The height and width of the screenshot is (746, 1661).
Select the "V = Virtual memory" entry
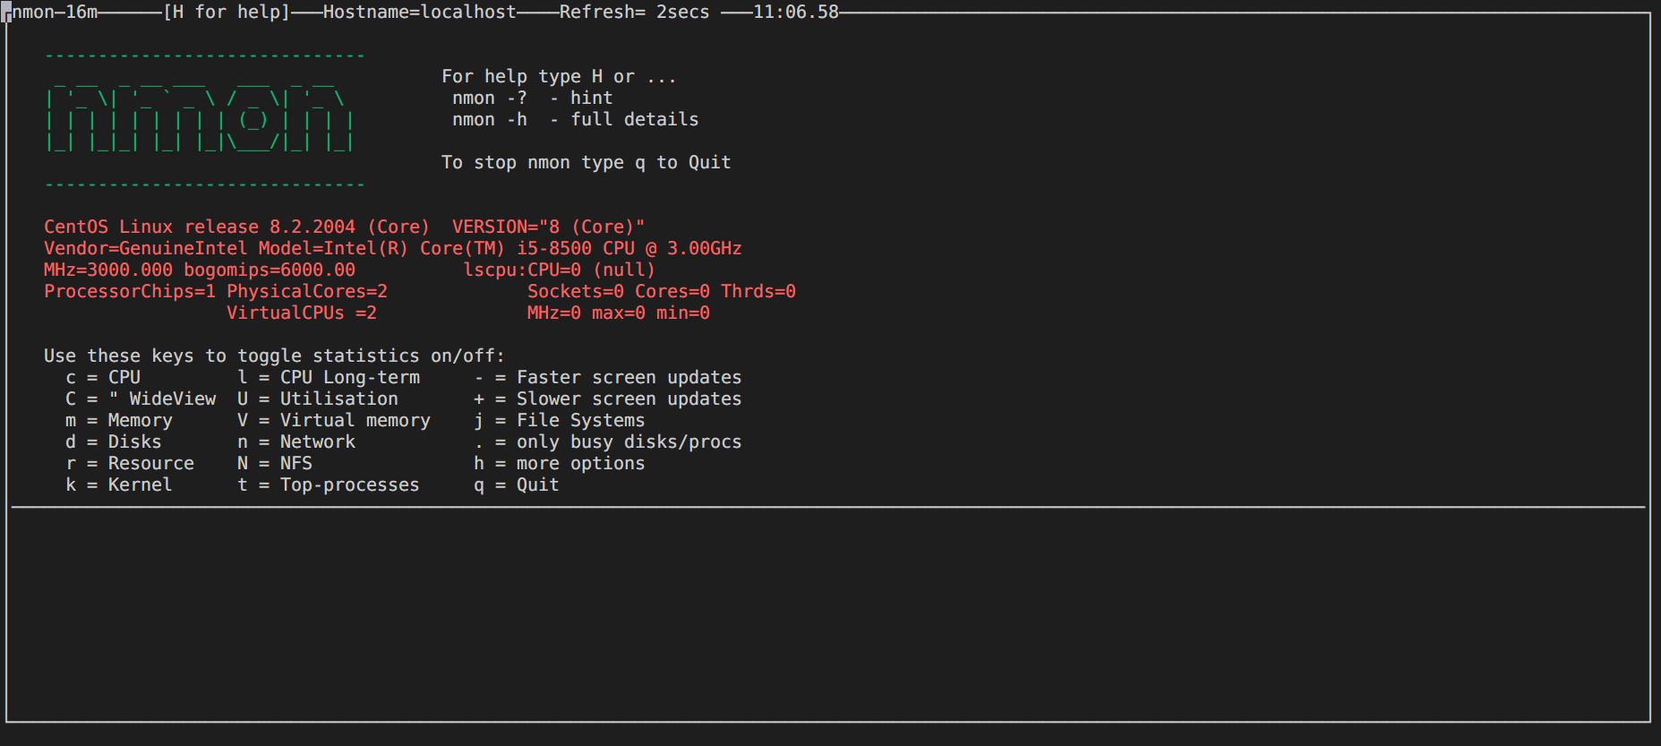point(334,421)
